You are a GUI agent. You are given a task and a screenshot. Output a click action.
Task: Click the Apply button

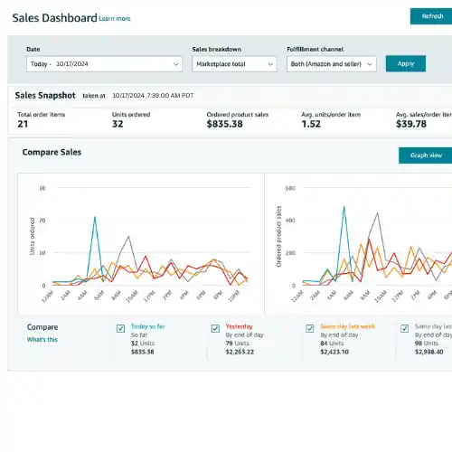(x=406, y=63)
